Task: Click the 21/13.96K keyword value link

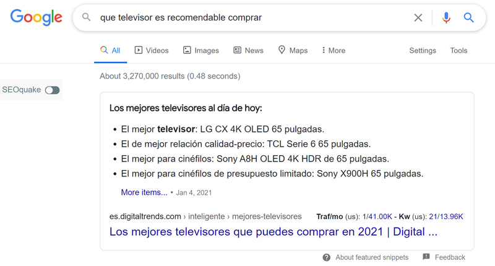Action: [446, 217]
